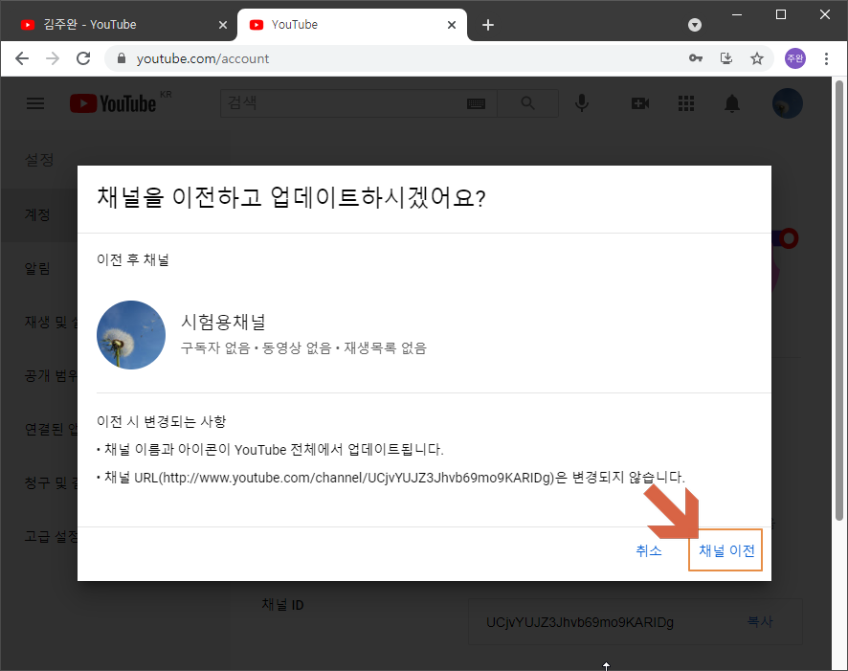Switch to the '김주완 - YouTube' tab

tap(118, 25)
